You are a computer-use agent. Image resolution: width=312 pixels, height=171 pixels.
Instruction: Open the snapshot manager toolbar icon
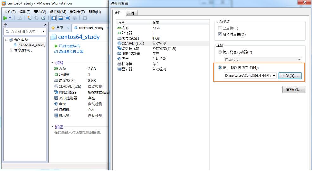[43, 18]
